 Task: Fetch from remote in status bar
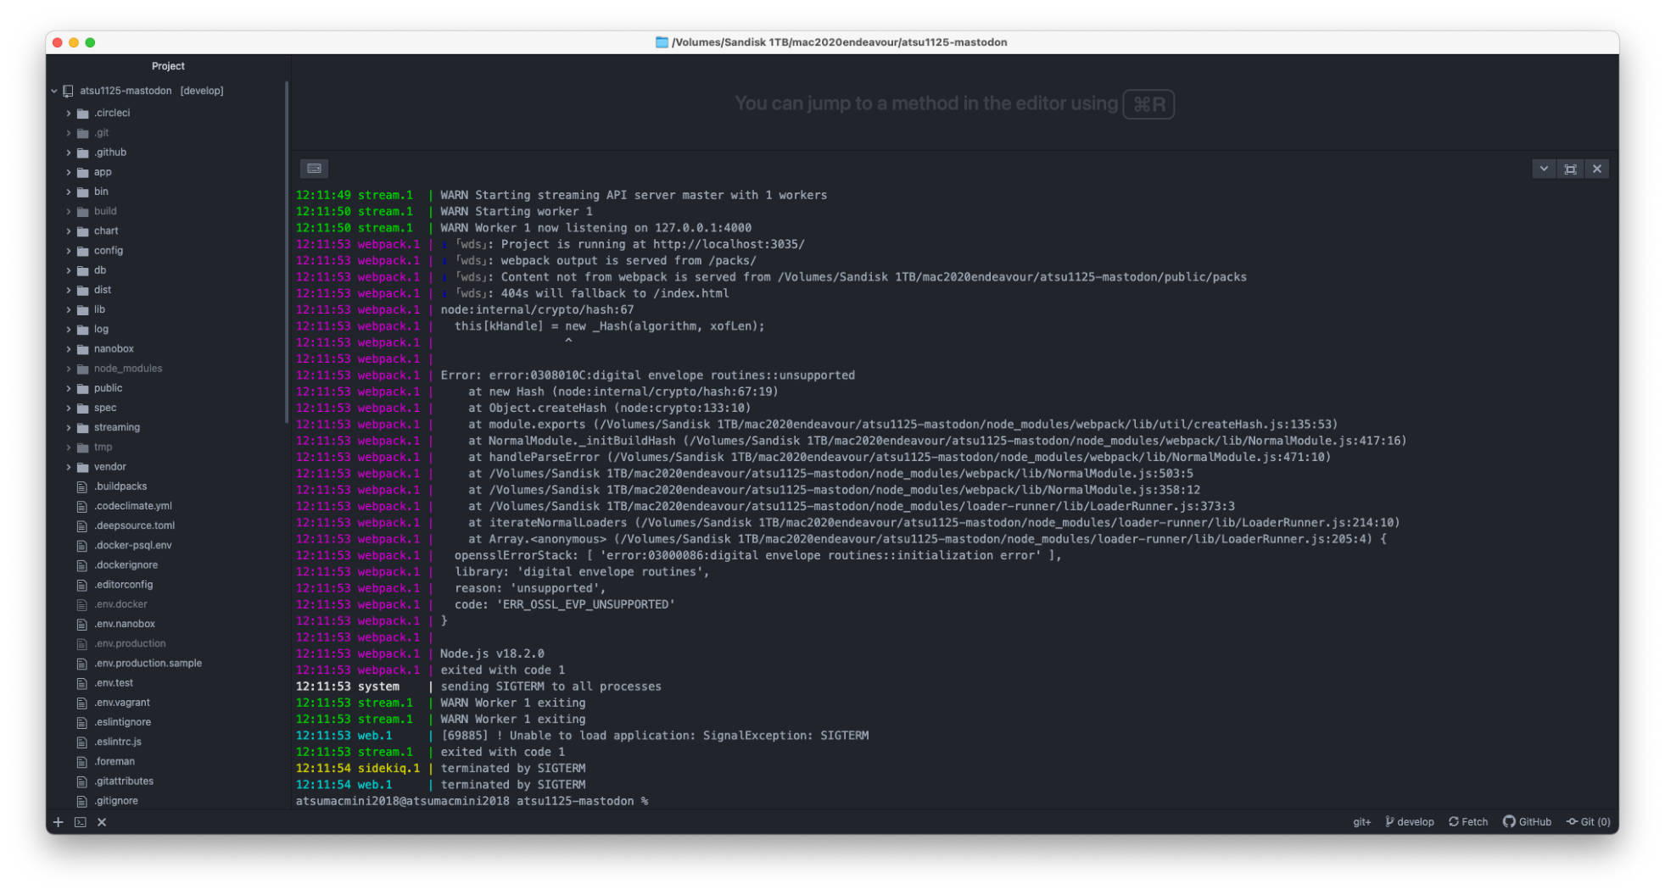point(1468,822)
